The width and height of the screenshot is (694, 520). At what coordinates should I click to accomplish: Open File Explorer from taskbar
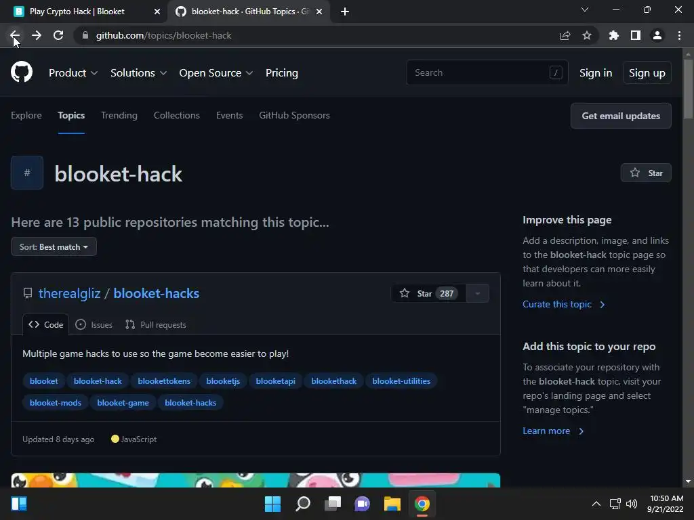coord(392,504)
